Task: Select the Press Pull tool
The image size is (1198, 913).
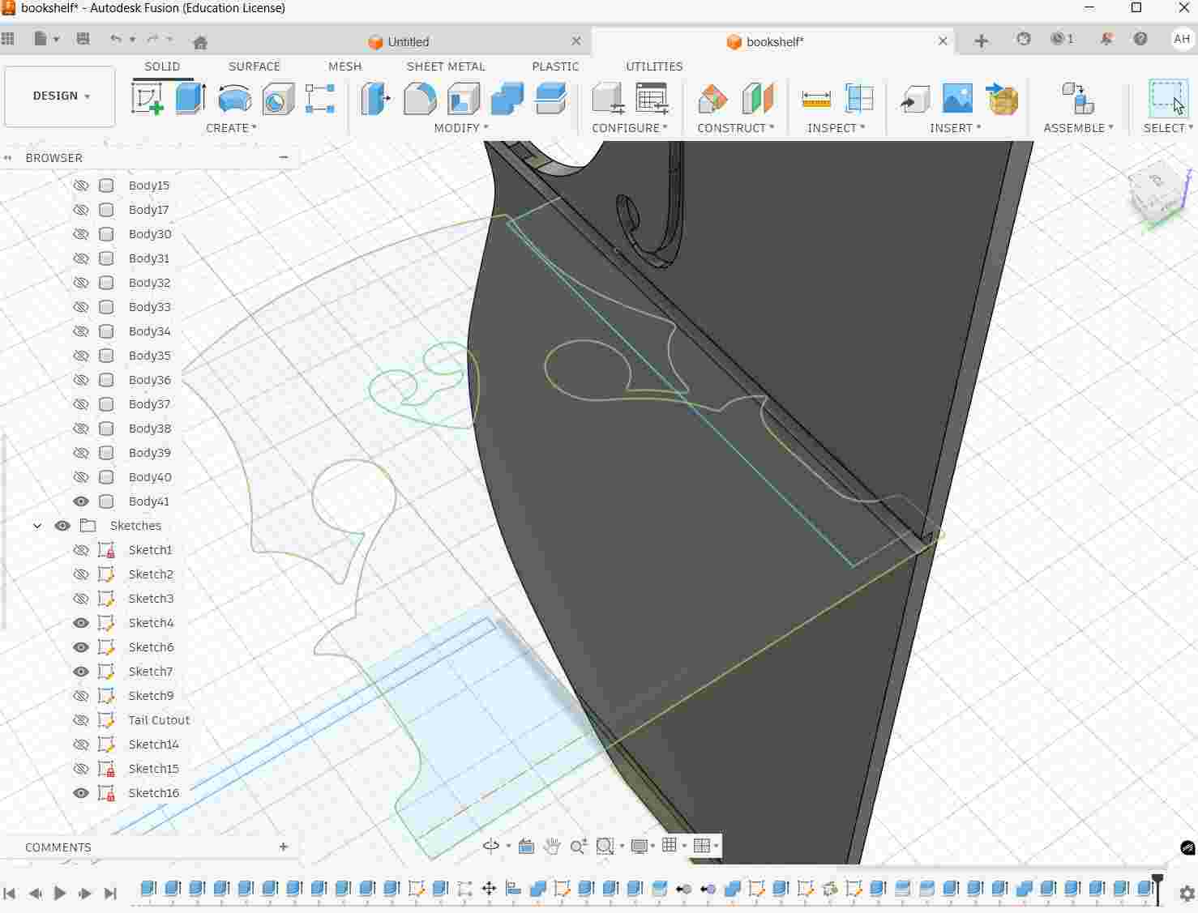Action: coord(375,99)
